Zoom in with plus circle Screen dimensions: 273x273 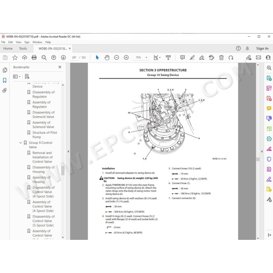tap(126, 57)
